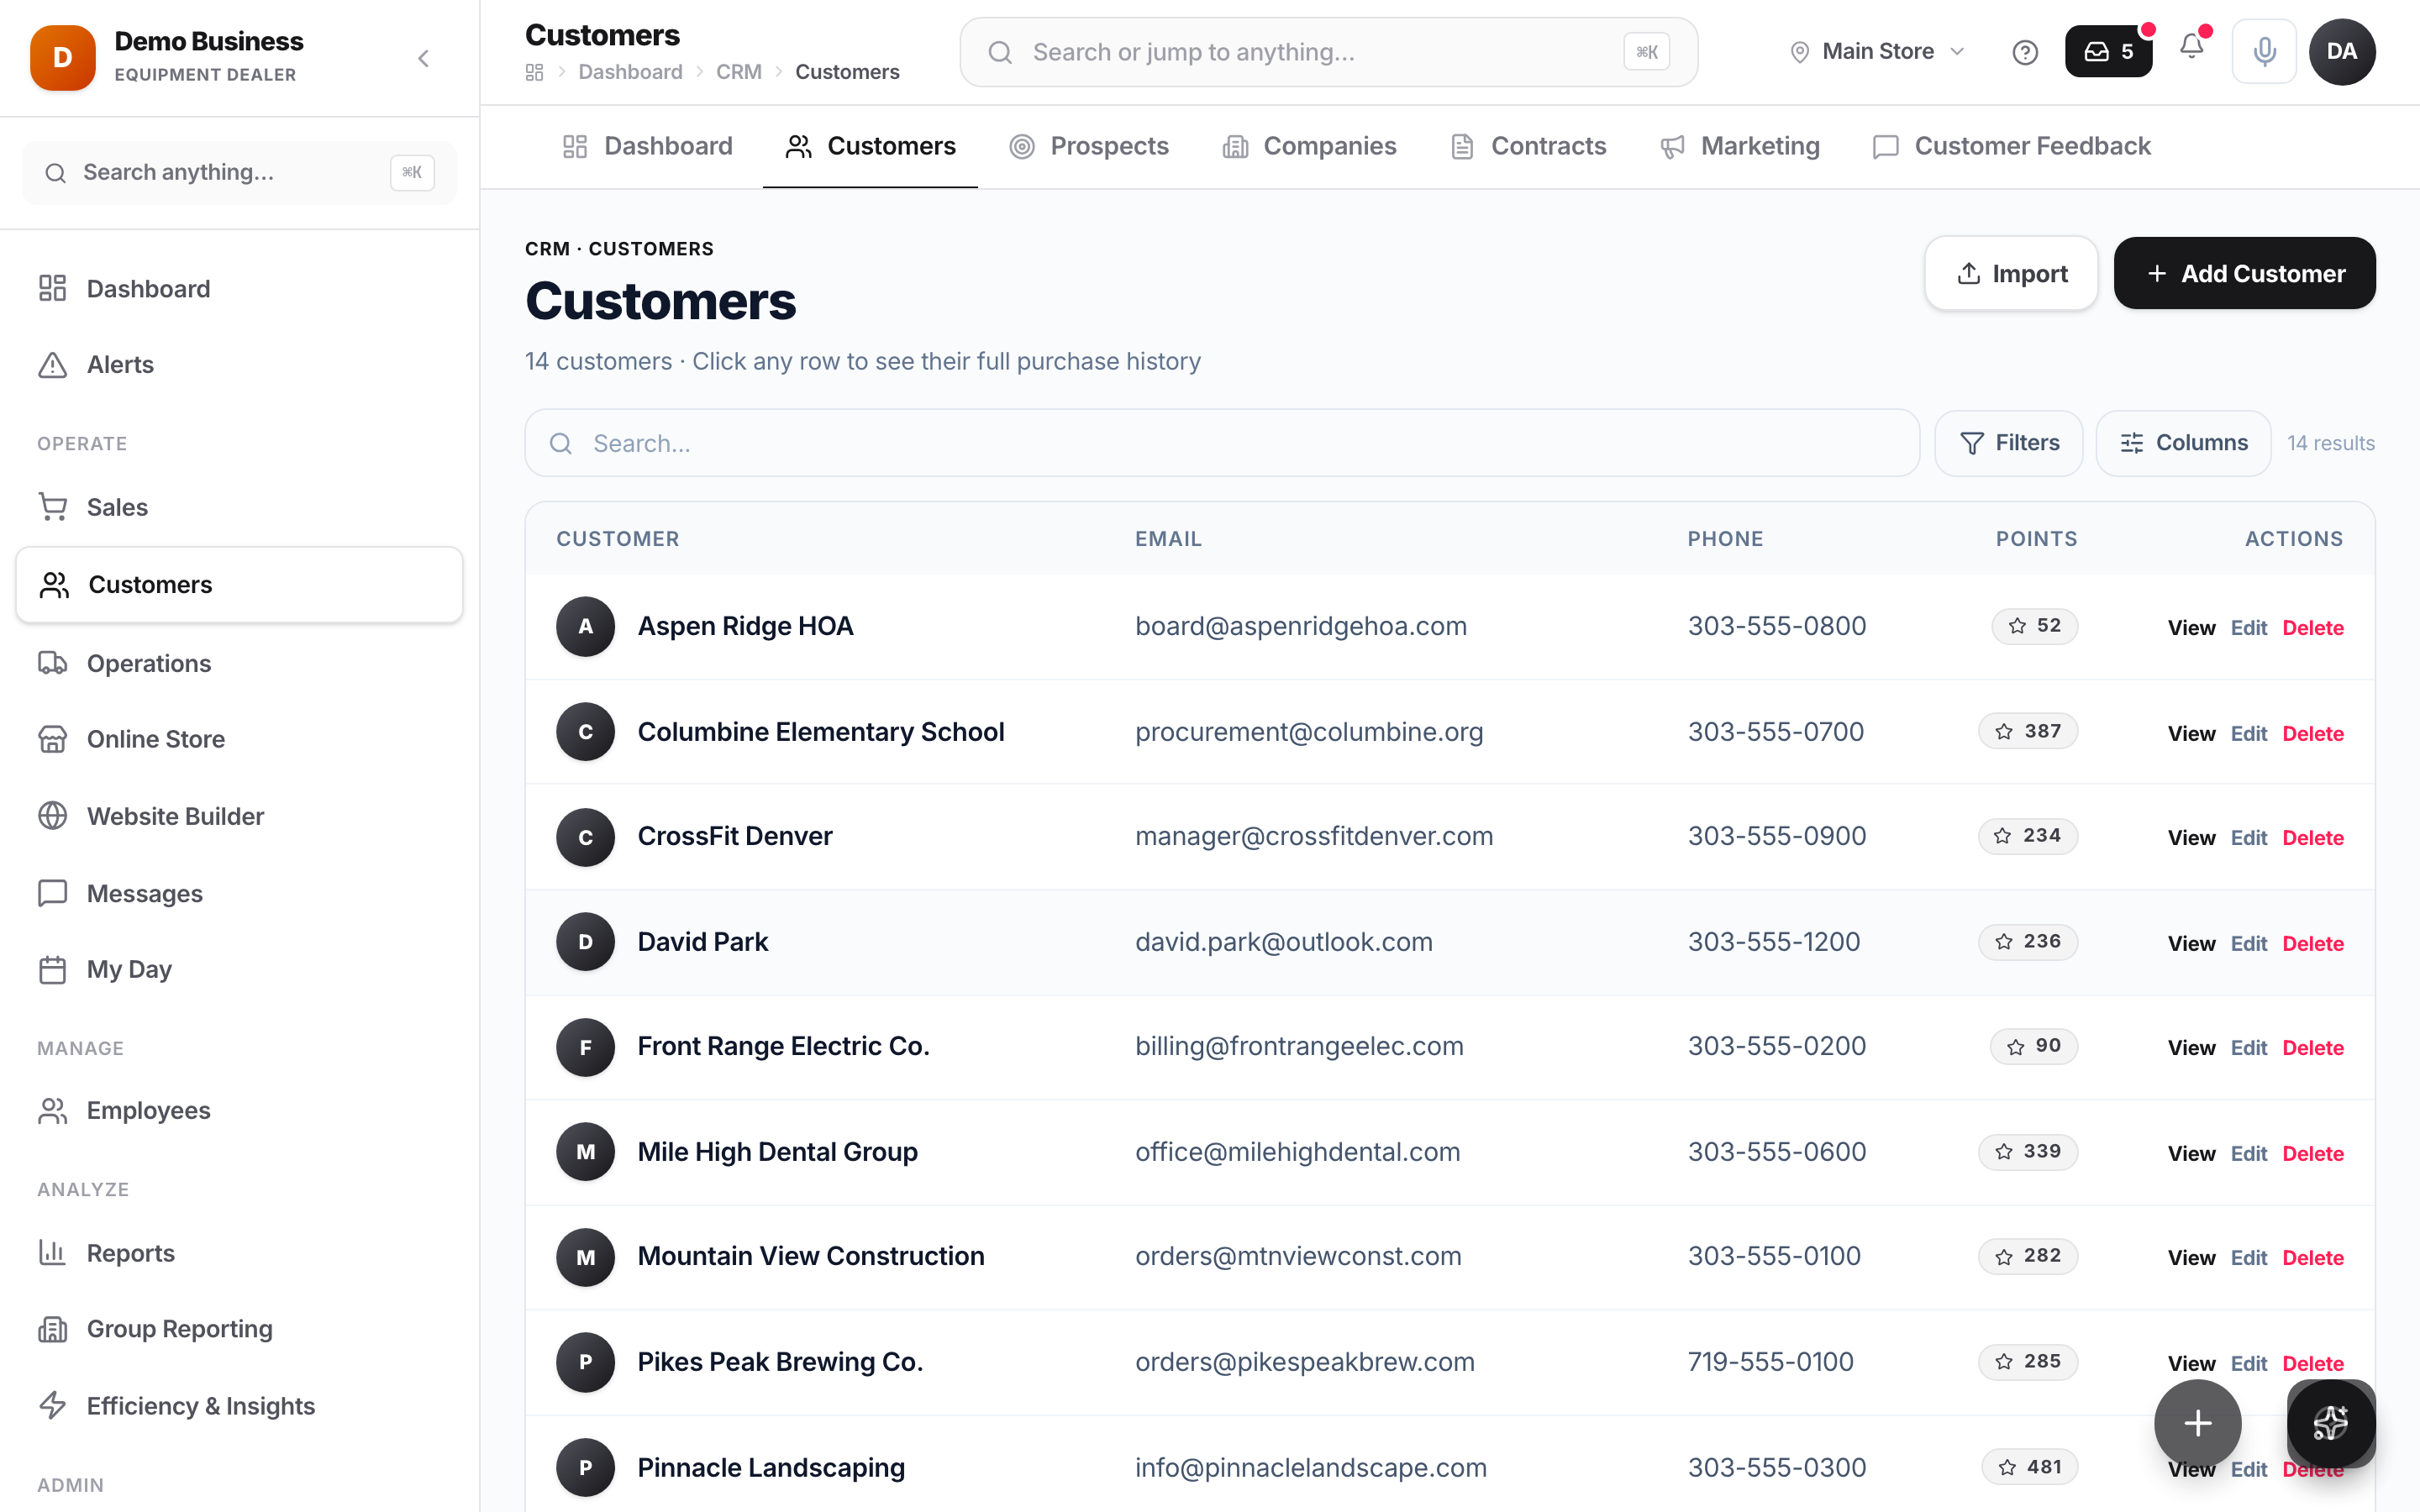Image resolution: width=2420 pixels, height=1512 pixels.
Task: Click the email procurement@columbine.org
Action: [1308, 732]
